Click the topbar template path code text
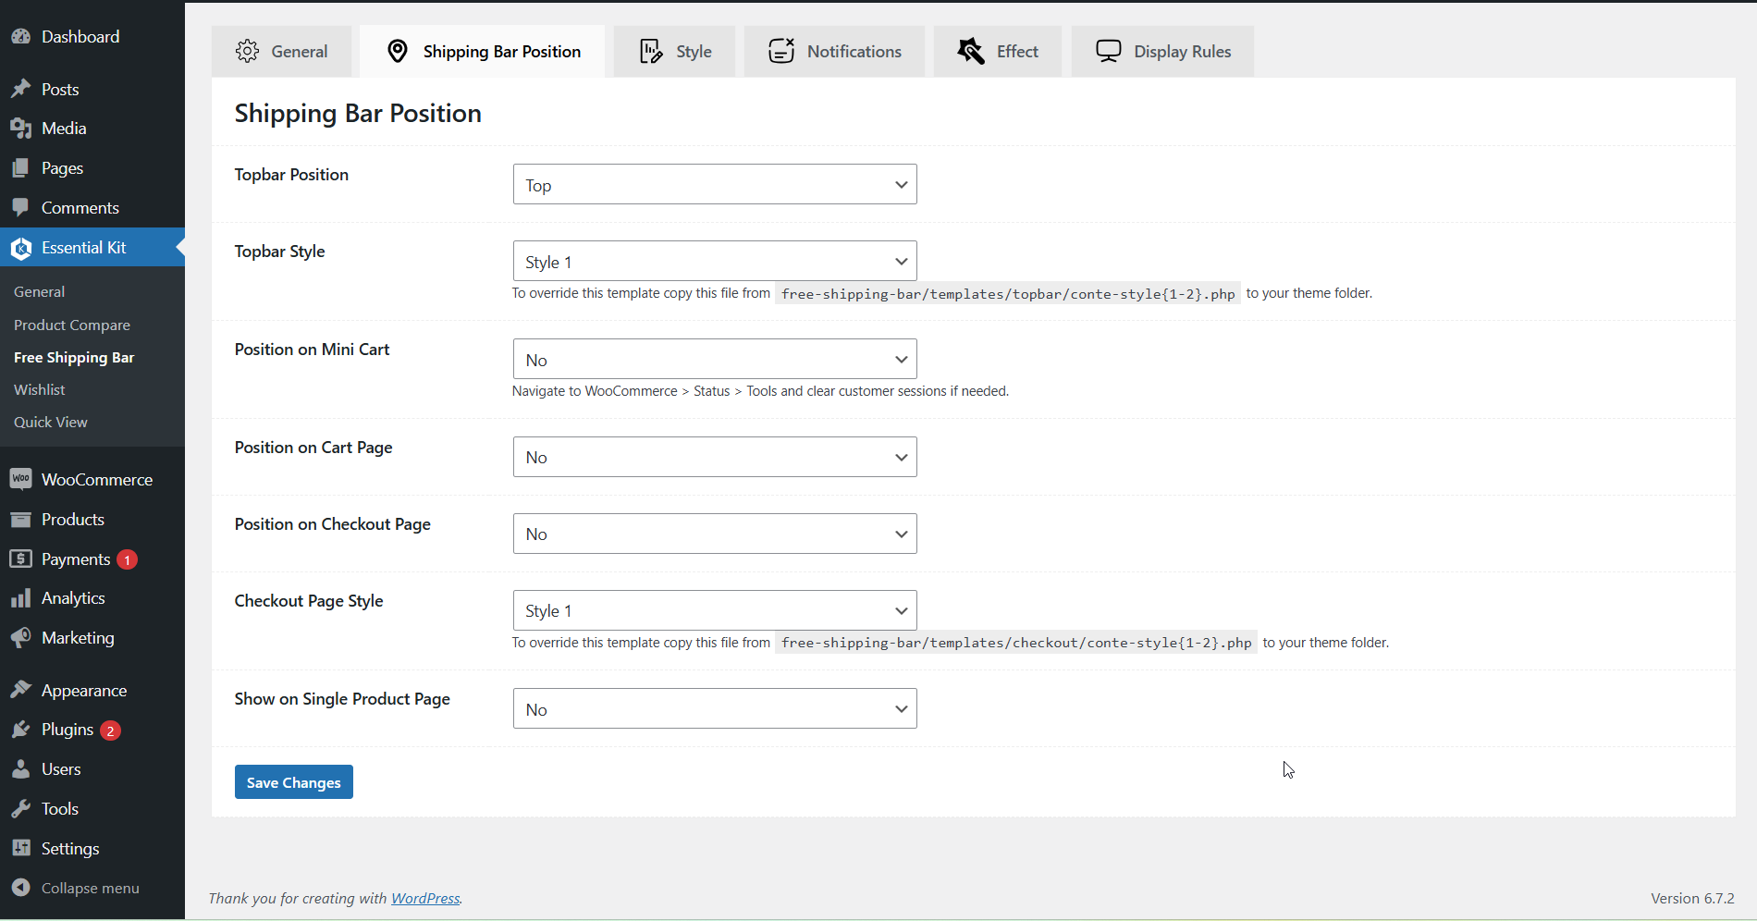 (x=1008, y=294)
